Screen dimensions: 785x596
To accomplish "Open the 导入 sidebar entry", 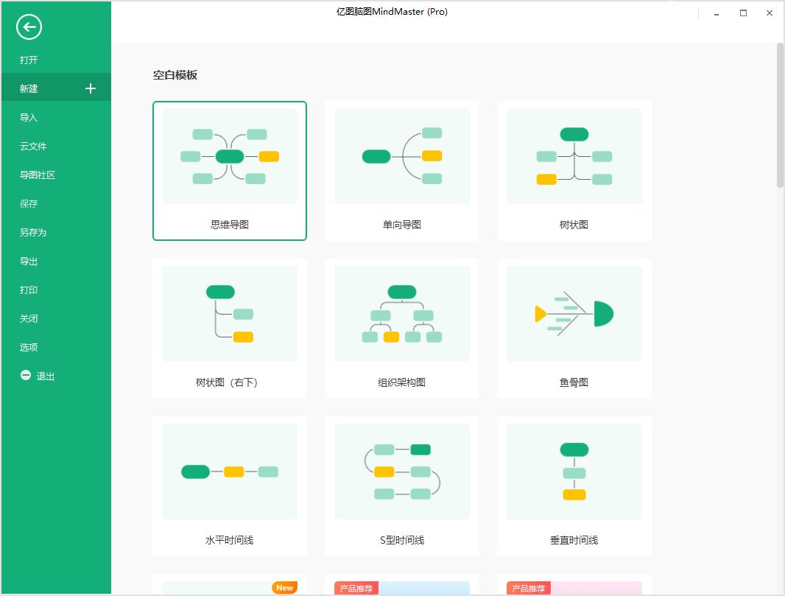I will (x=56, y=118).
